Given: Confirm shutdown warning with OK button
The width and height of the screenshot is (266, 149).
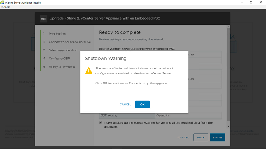Looking at the screenshot, I should point(142,105).
